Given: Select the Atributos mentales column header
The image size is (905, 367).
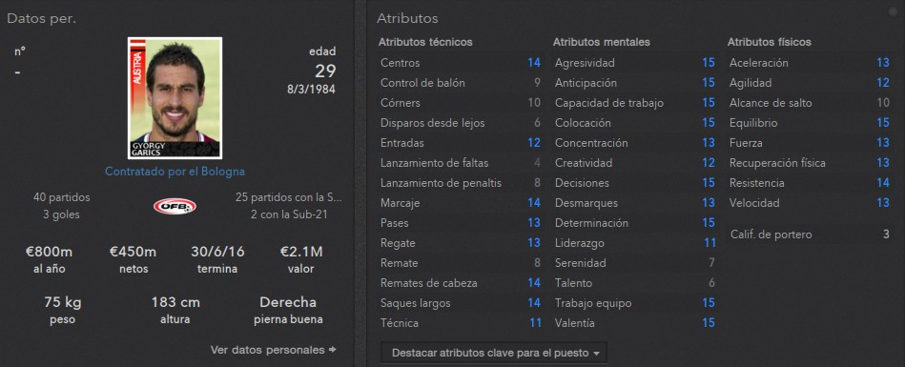Looking at the screenshot, I should pos(602,42).
